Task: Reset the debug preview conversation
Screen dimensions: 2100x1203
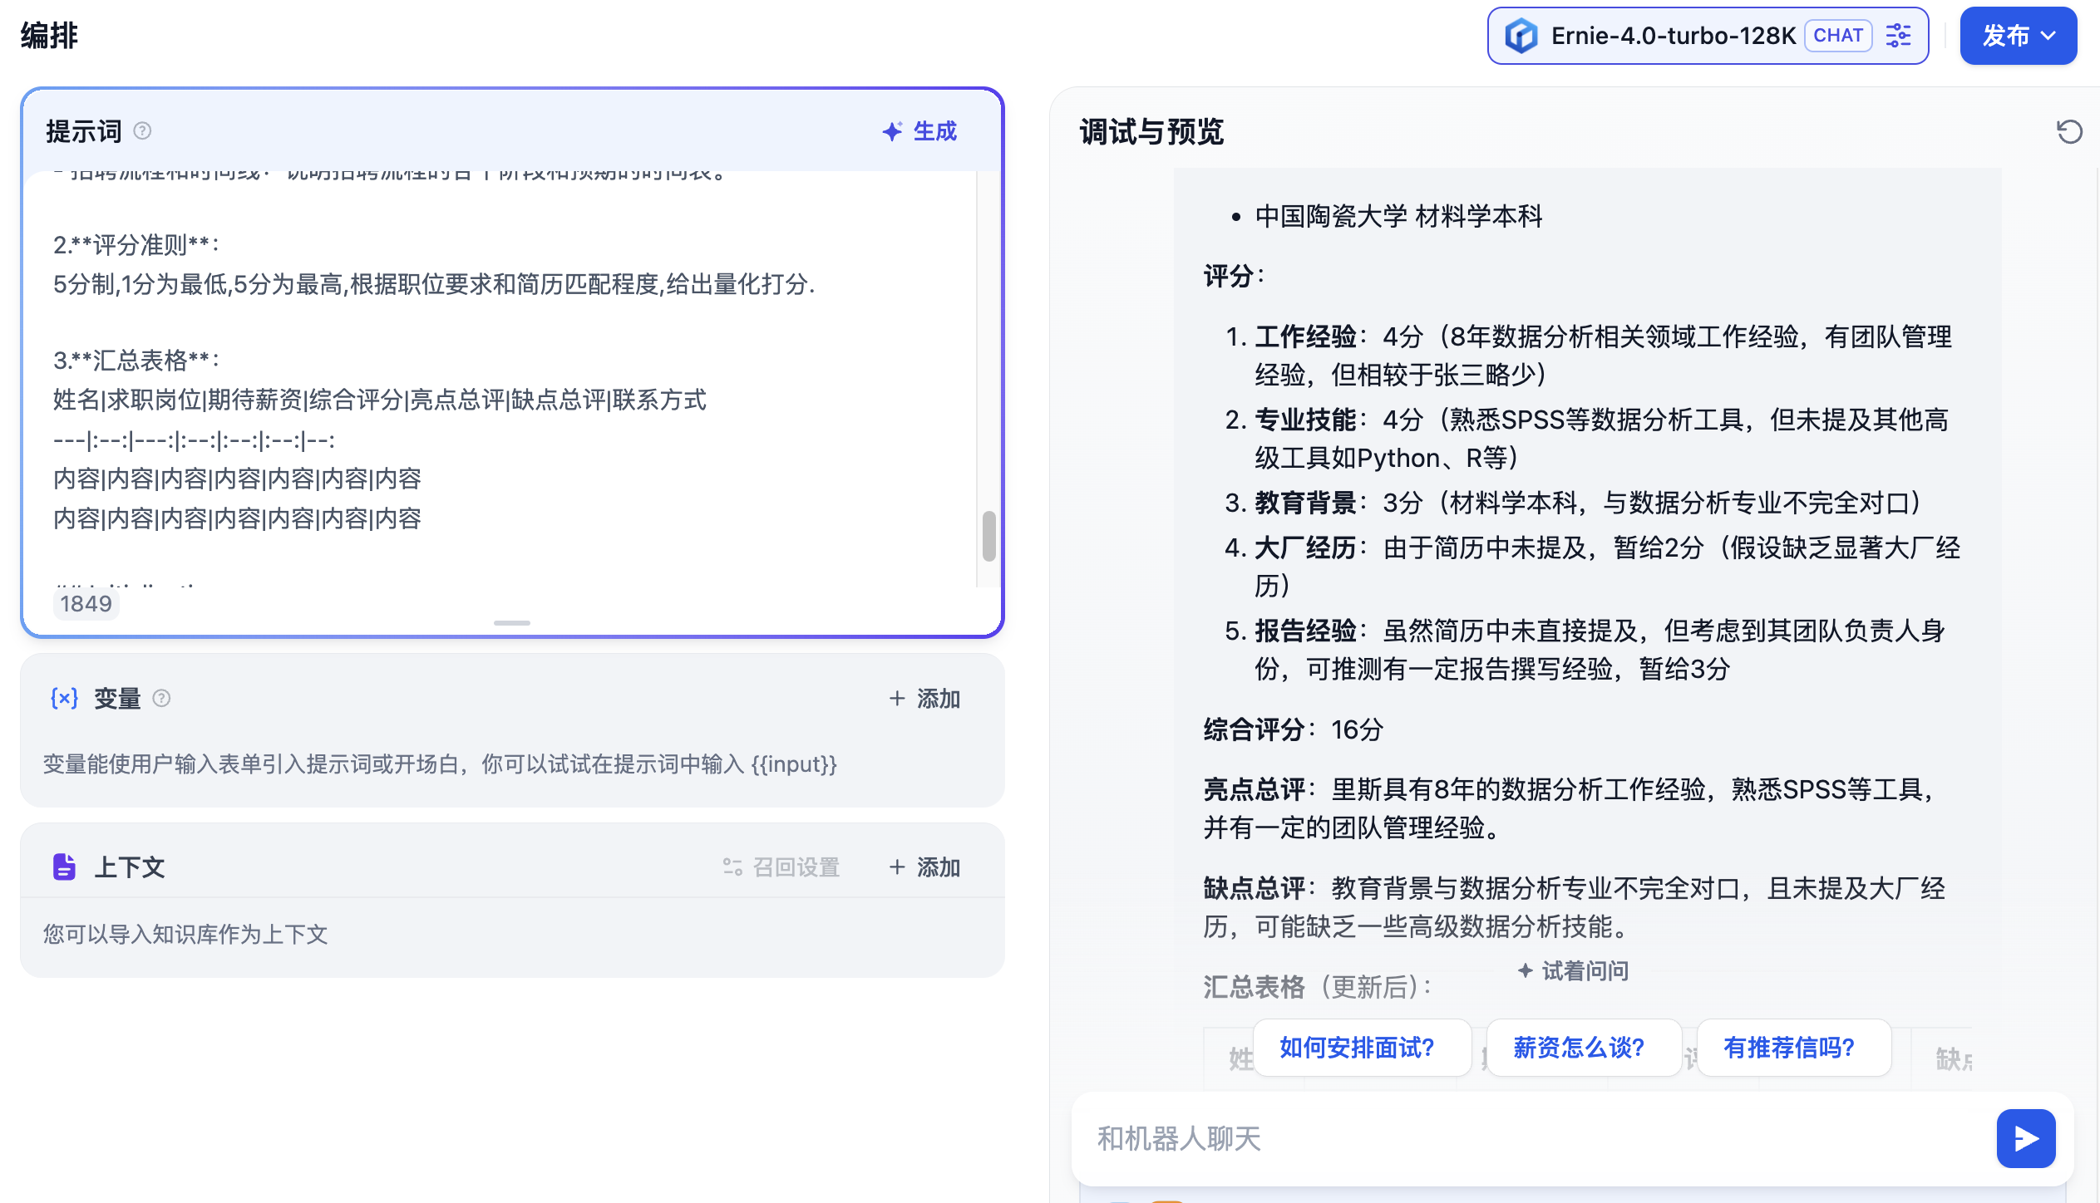Action: (x=2068, y=131)
